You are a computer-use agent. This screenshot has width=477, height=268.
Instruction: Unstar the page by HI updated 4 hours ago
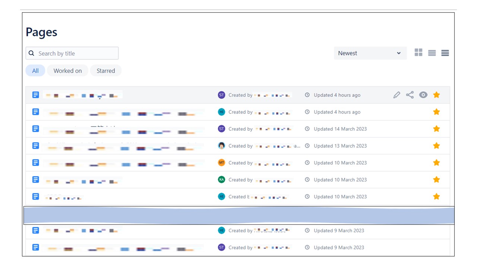pyautogui.click(x=436, y=112)
